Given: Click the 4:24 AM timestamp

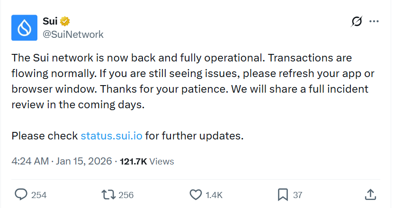Looking at the screenshot, I should coord(30,161).
